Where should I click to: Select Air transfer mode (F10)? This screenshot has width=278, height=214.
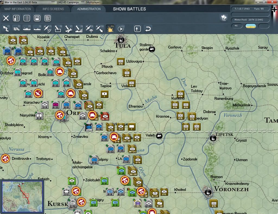99,29
